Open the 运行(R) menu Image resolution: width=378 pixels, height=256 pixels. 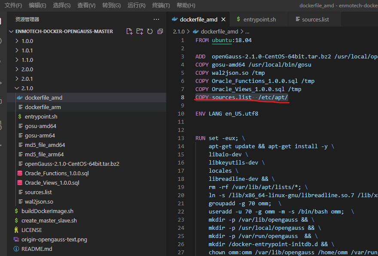[x=137, y=5]
